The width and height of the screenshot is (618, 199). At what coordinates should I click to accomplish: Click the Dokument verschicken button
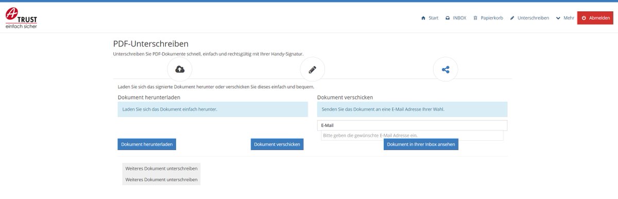point(277,144)
